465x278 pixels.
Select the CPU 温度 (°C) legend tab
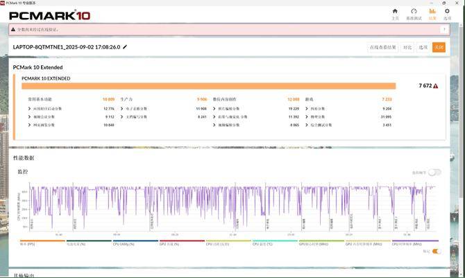(264, 243)
